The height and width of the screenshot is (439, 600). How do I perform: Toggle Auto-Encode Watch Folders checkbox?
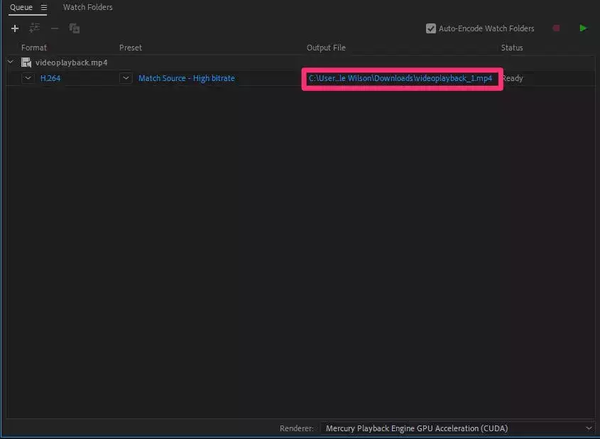[431, 28]
